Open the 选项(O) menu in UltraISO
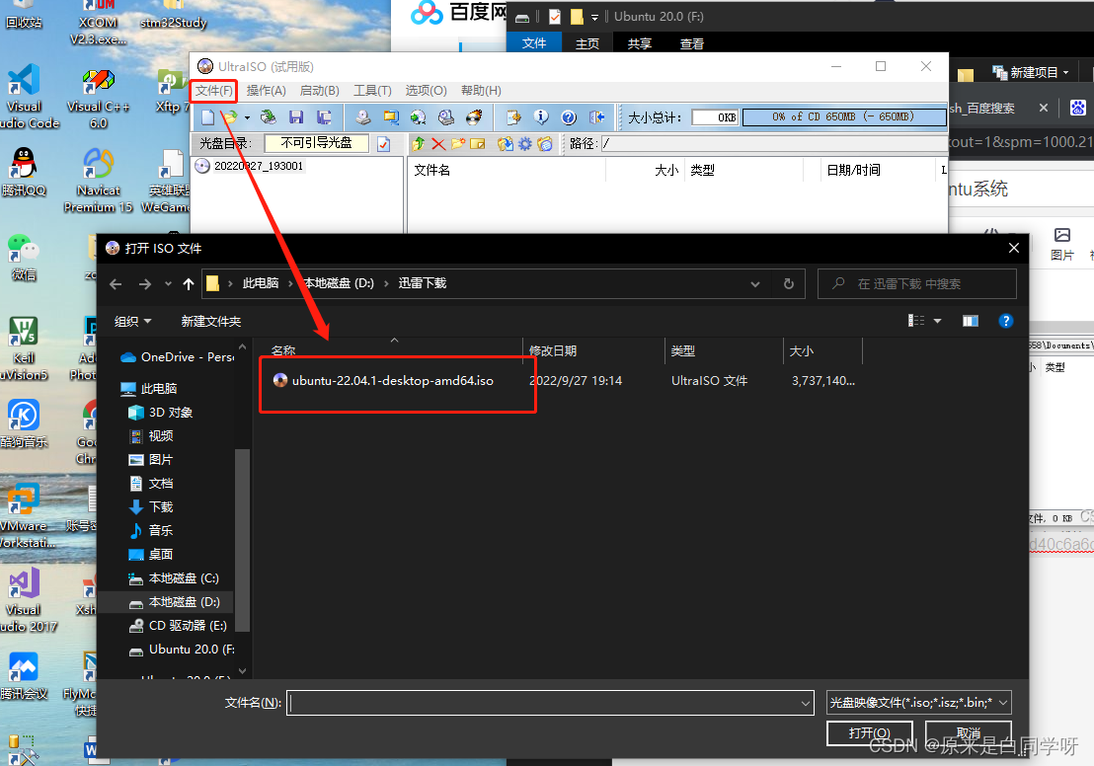The width and height of the screenshot is (1094, 766). pyautogui.click(x=427, y=91)
